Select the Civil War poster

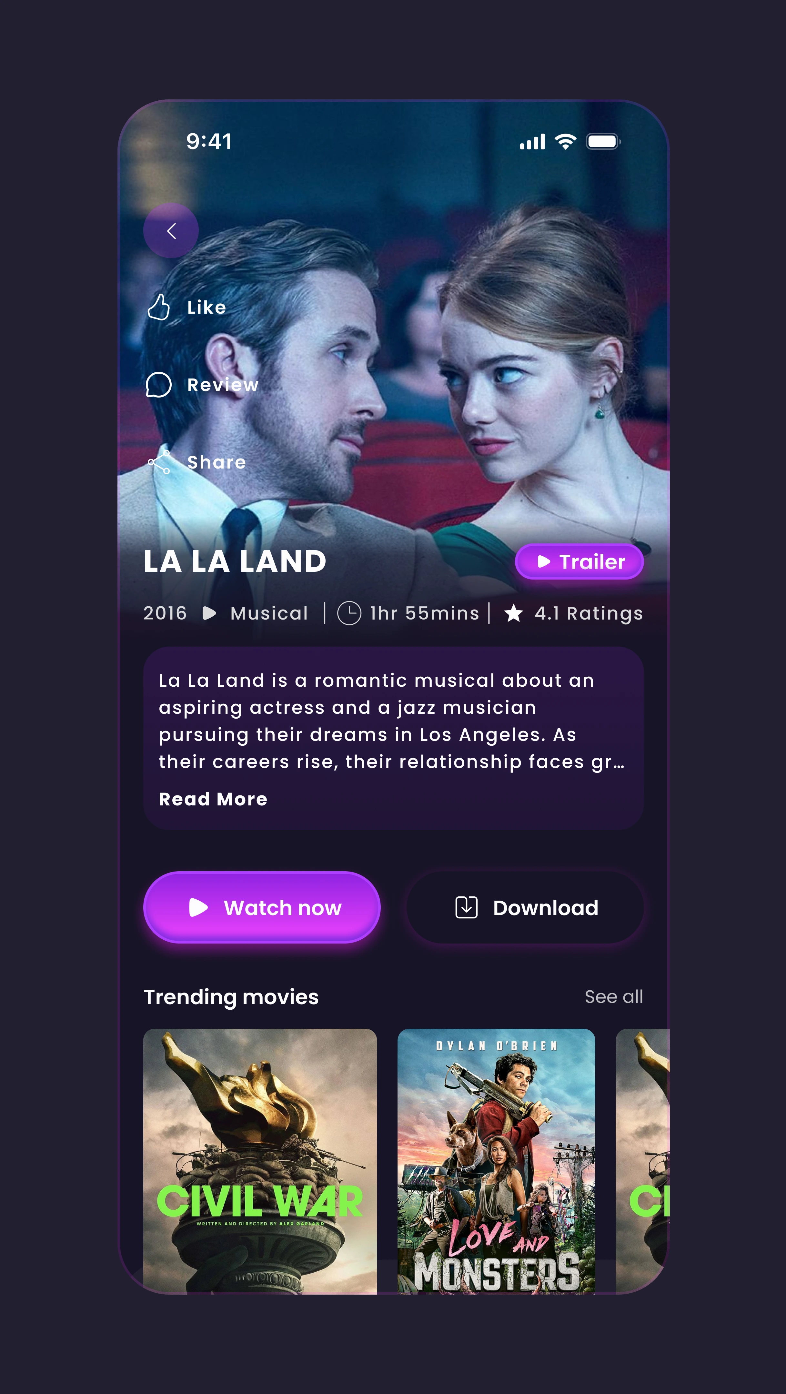pyautogui.click(x=260, y=1161)
